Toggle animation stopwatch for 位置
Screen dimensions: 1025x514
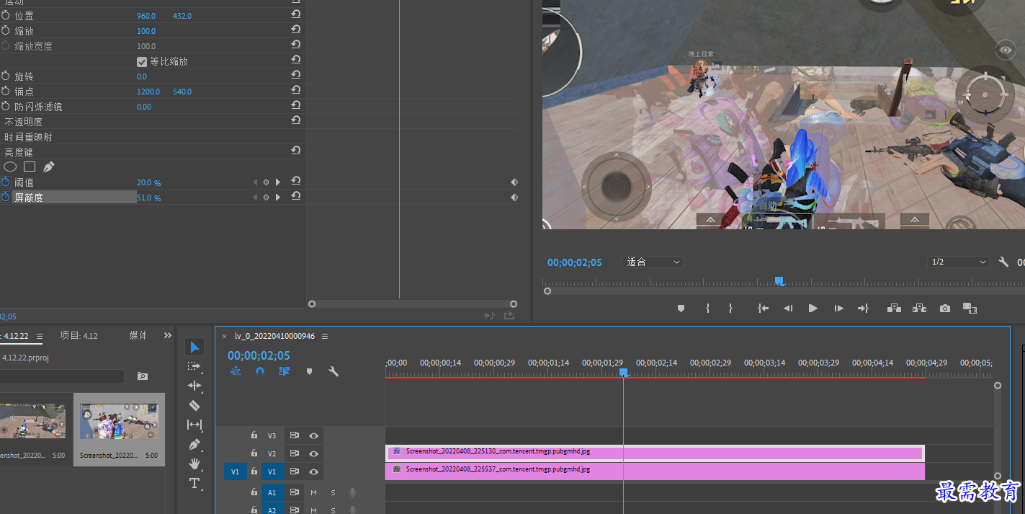click(x=6, y=15)
